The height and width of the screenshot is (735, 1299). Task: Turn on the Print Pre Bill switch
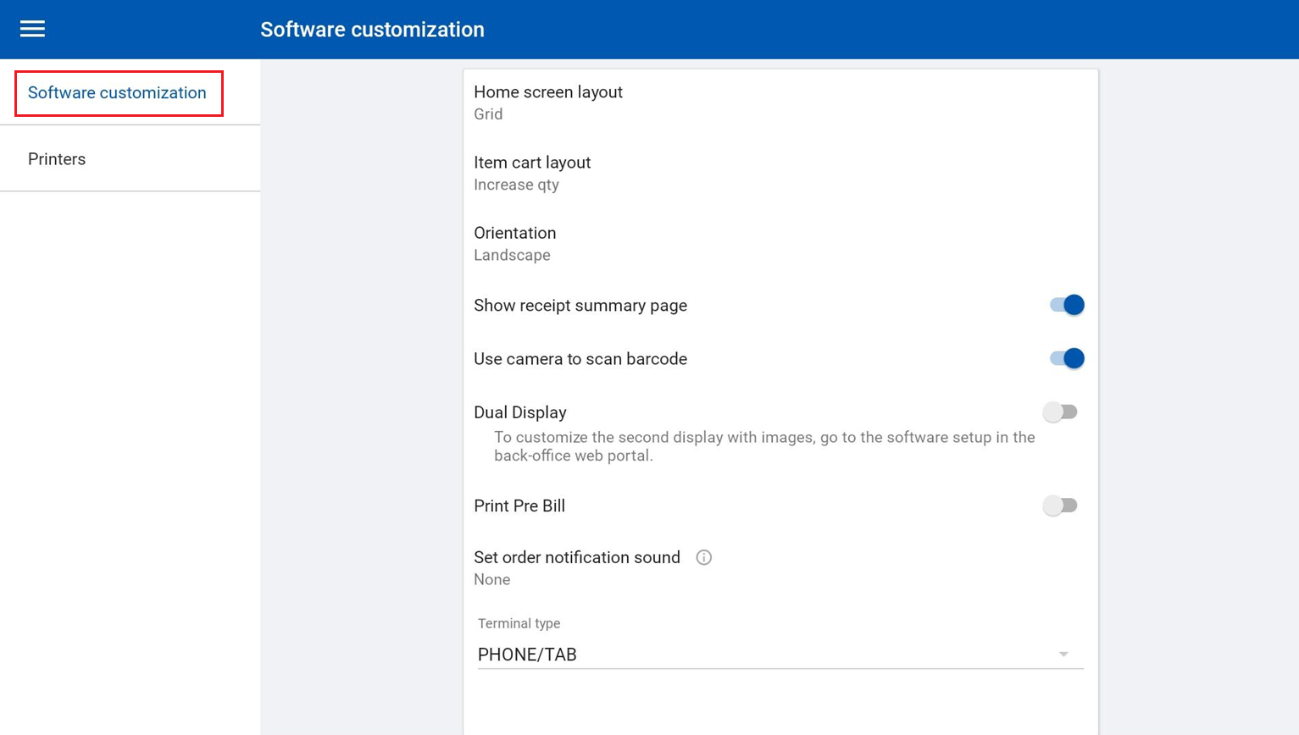click(x=1060, y=506)
